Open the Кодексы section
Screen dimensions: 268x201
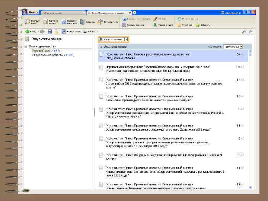pos(87,22)
